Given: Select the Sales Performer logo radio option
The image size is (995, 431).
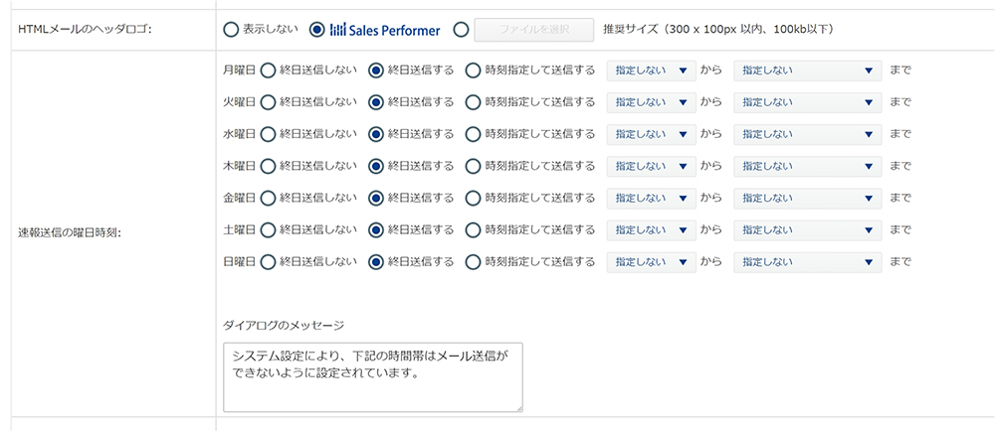Looking at the screenshot, I should click(317, 30).
